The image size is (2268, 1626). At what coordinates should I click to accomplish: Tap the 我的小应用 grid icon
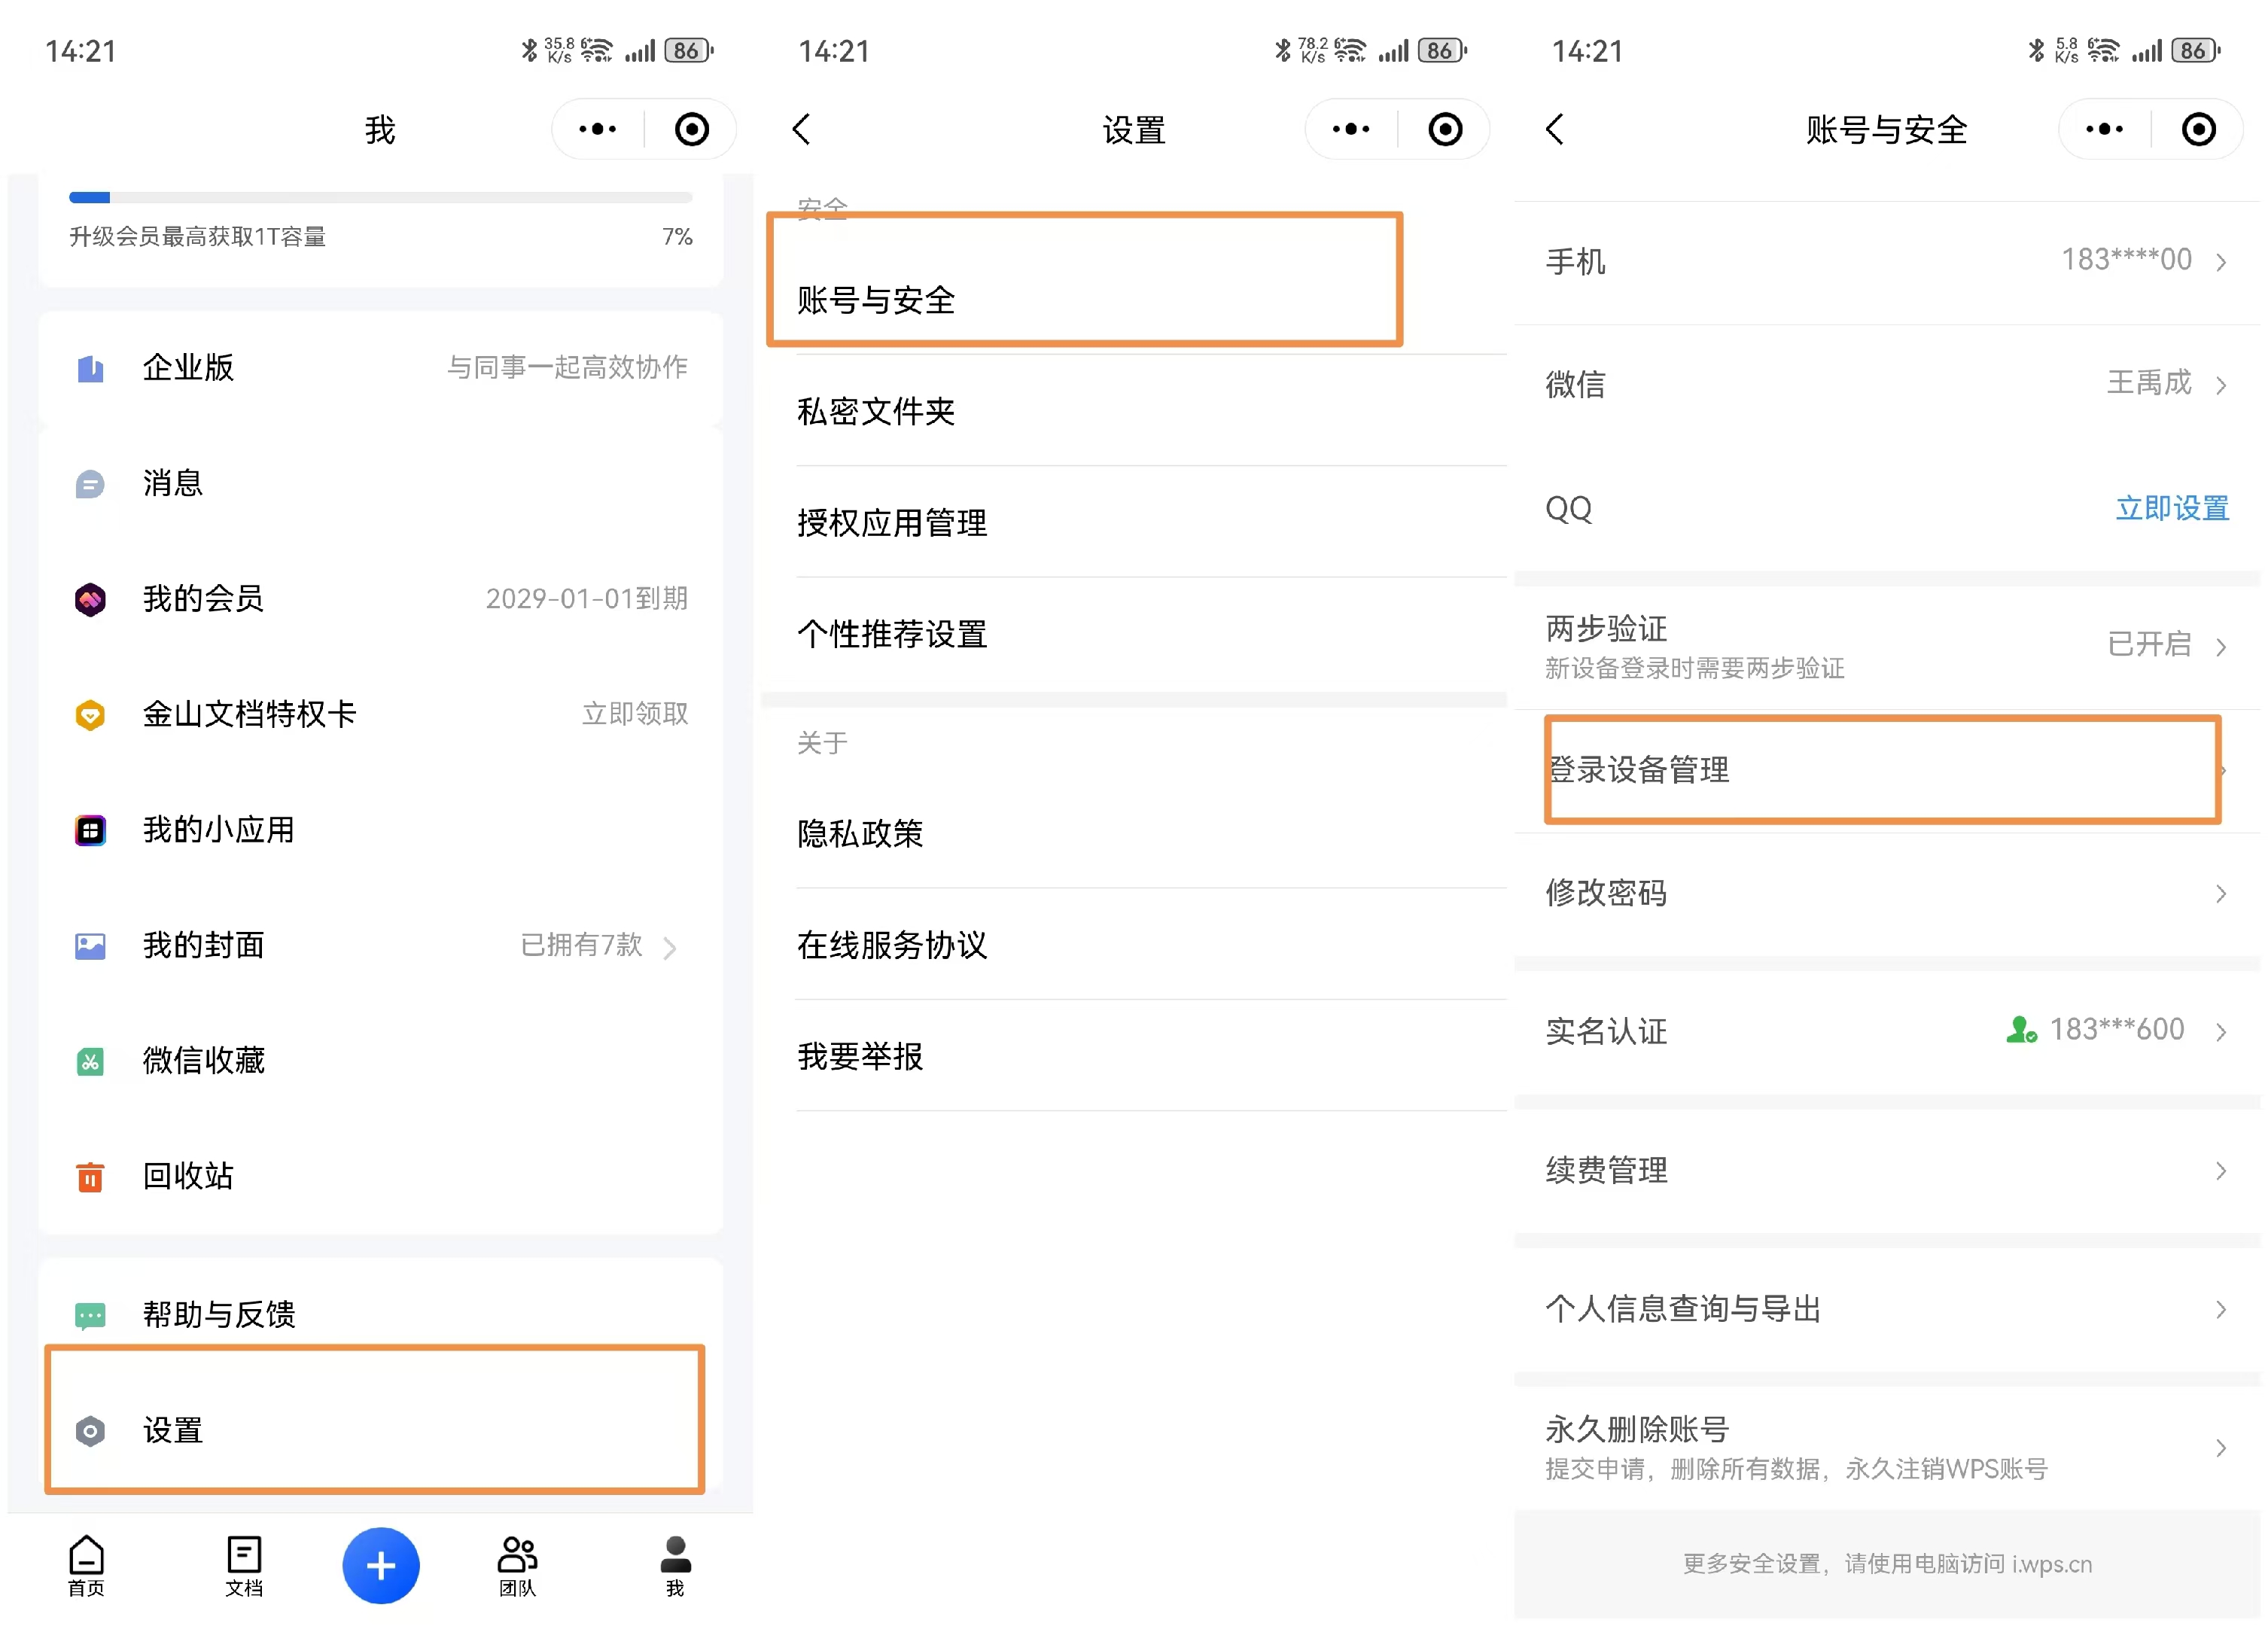[90, 831]
